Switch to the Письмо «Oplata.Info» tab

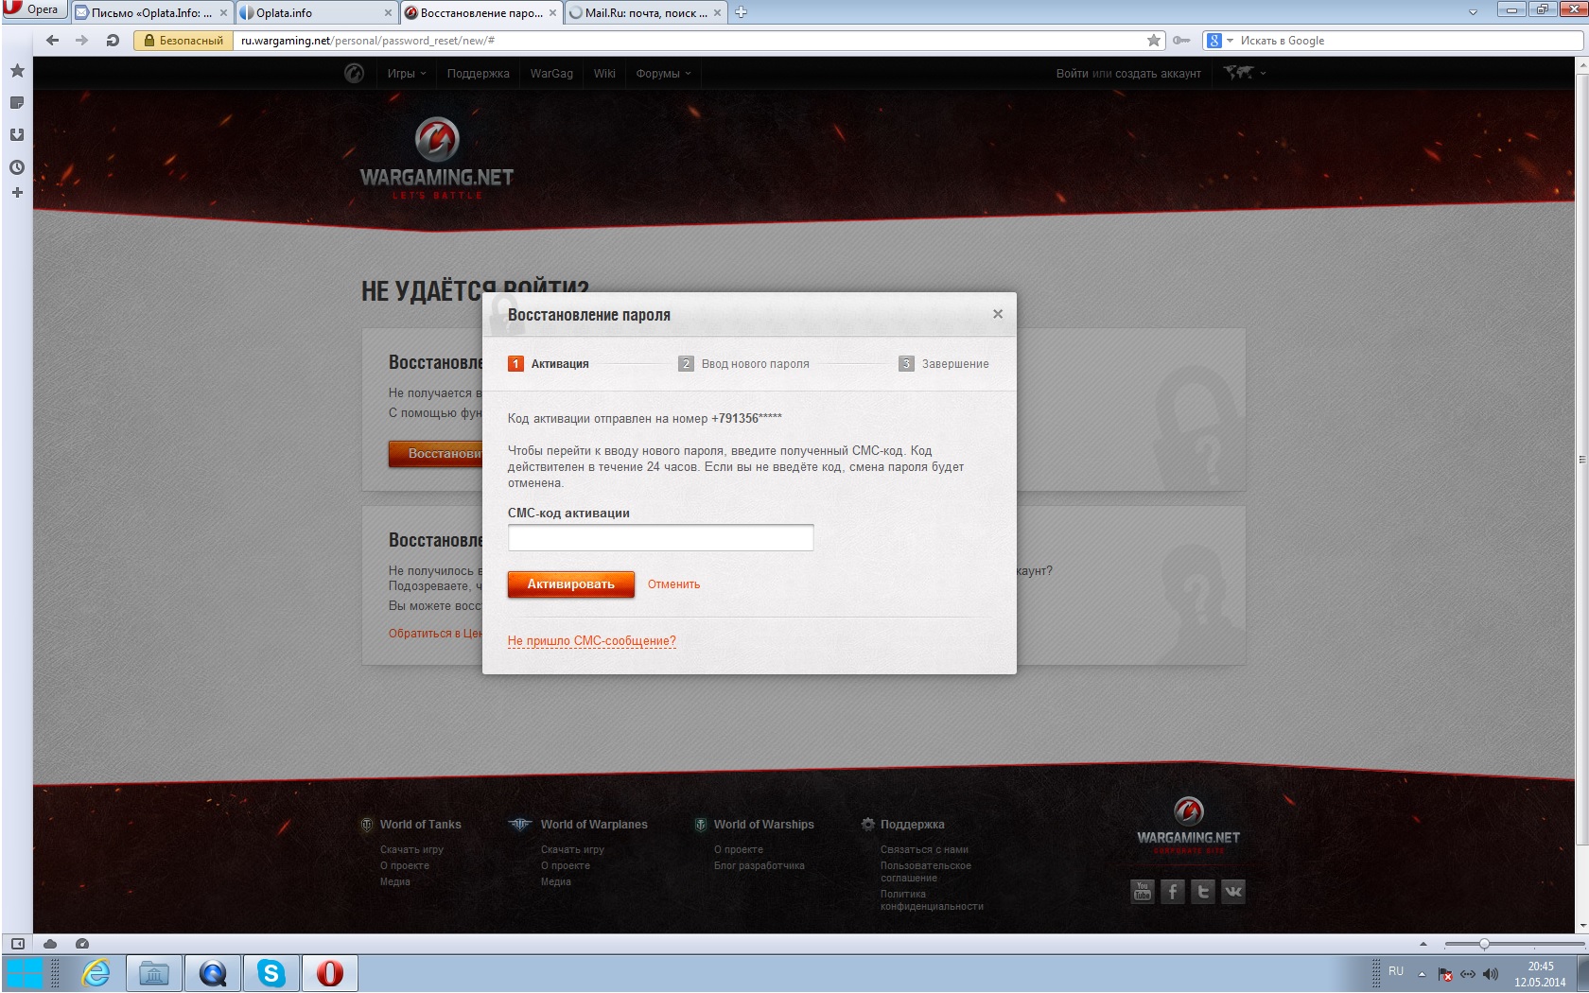pos(151,12)
